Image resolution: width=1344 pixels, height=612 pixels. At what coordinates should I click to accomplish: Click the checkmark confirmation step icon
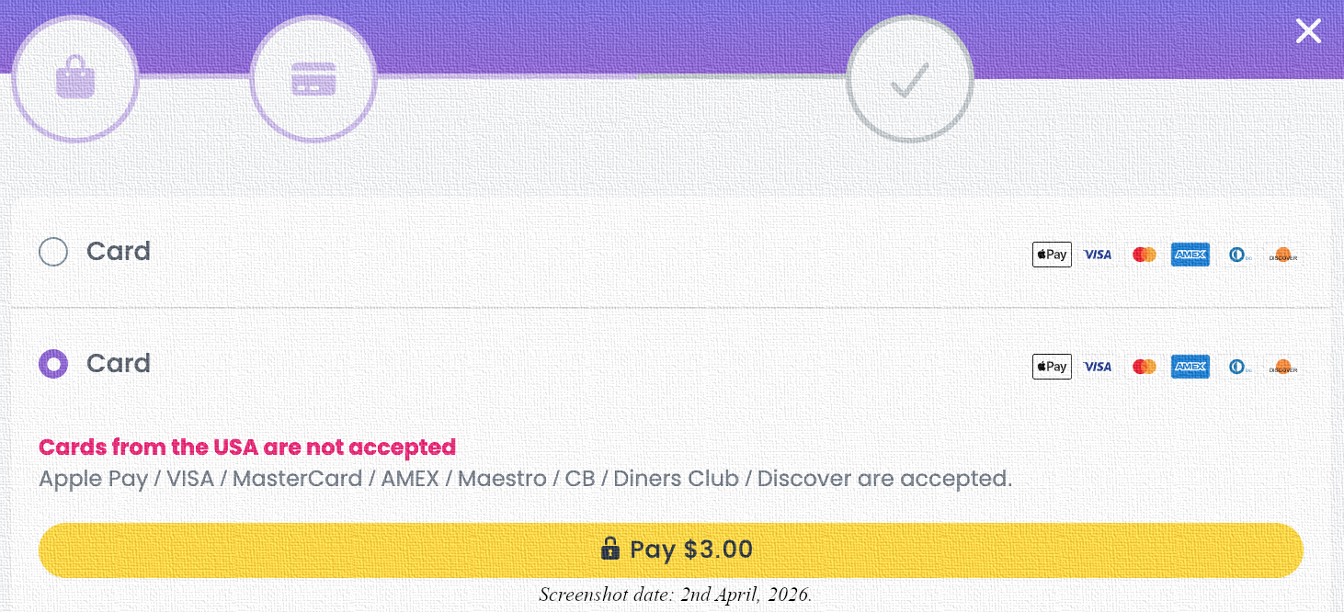click(909, 78)
